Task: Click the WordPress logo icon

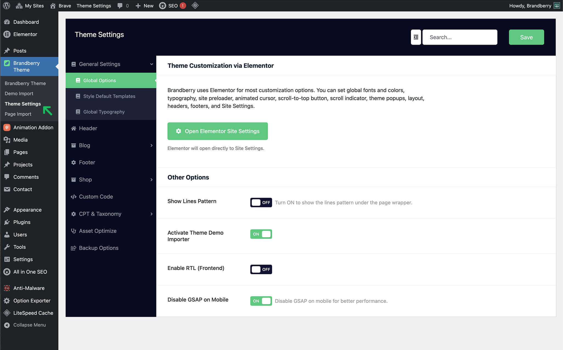Action: point(7,5)
